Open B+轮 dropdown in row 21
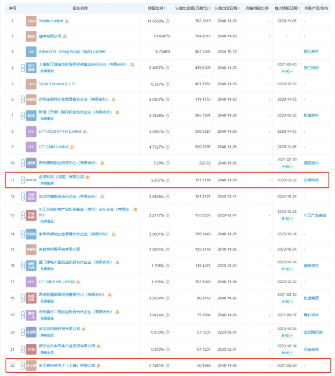Viewport: 335px width, 376px height. 287,353
